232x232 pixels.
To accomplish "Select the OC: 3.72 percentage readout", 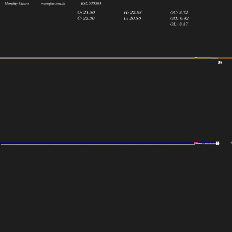I will (x=179, y=13).
